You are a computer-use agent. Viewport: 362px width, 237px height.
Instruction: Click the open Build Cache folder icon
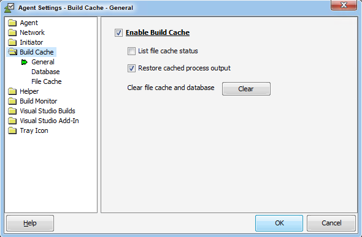(12, 52)
